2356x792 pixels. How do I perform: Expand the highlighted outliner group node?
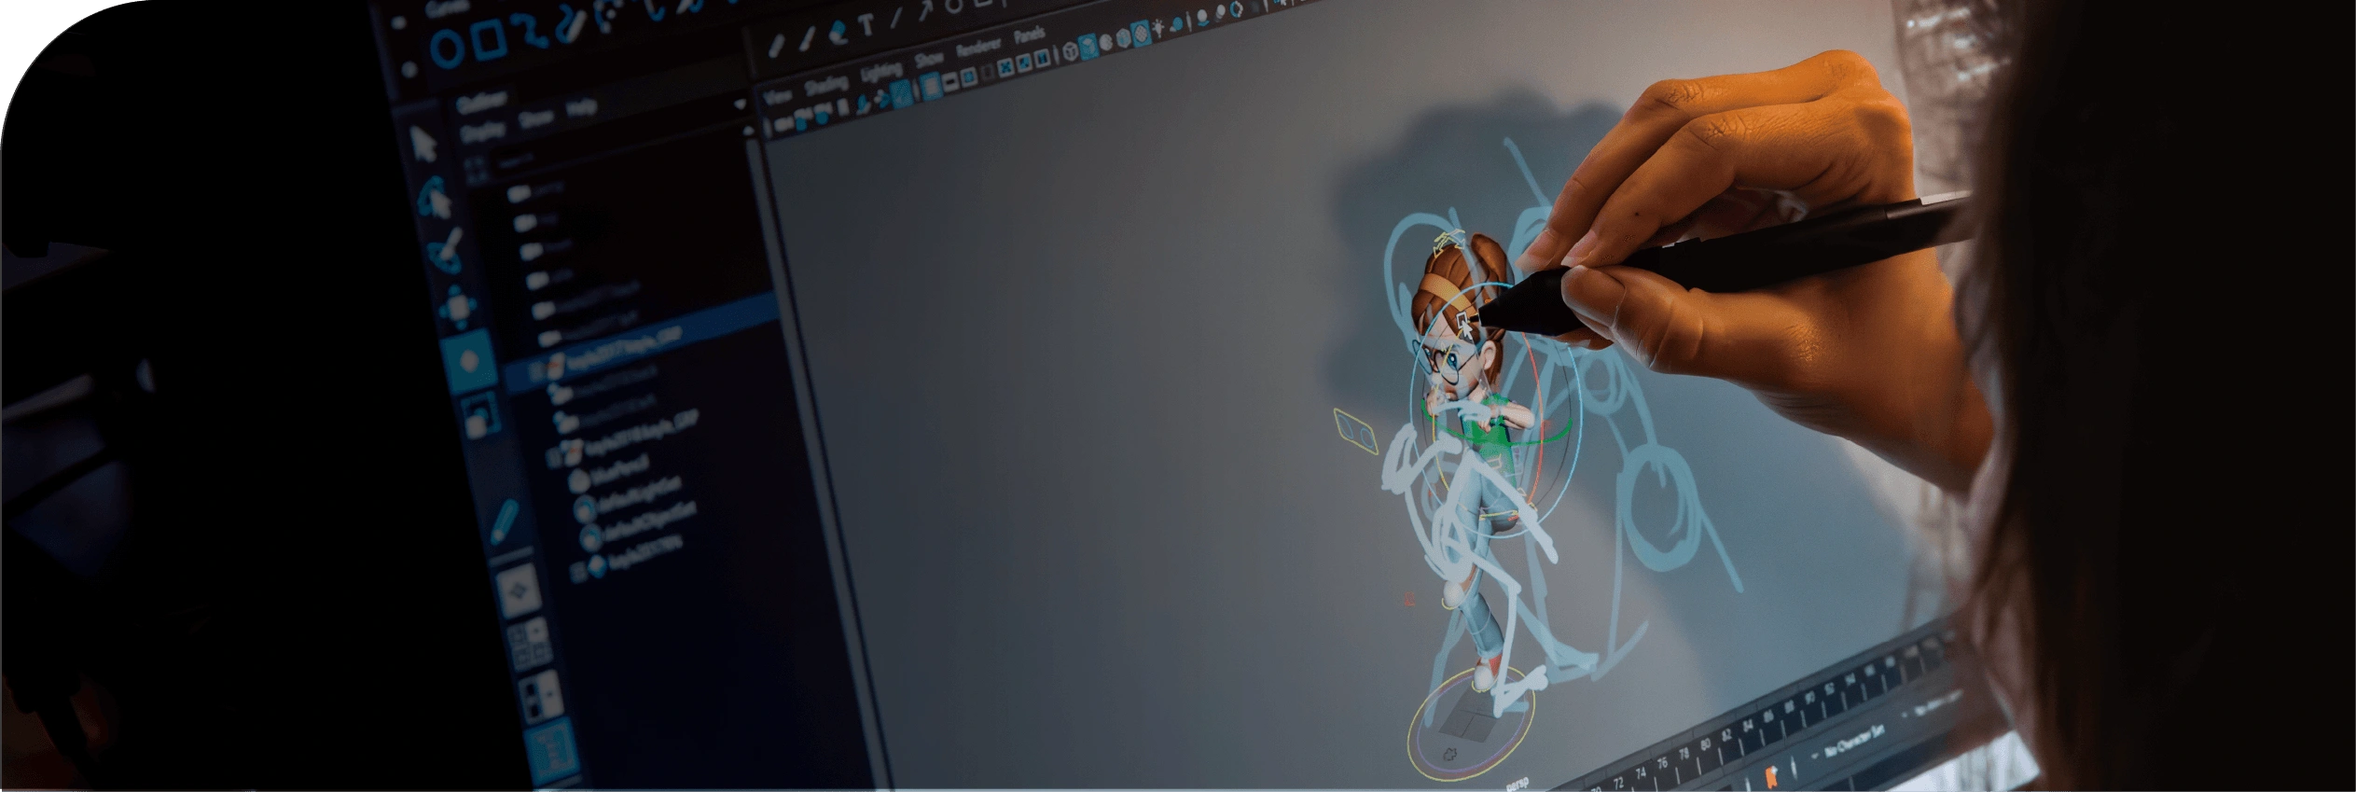[536, 371]
